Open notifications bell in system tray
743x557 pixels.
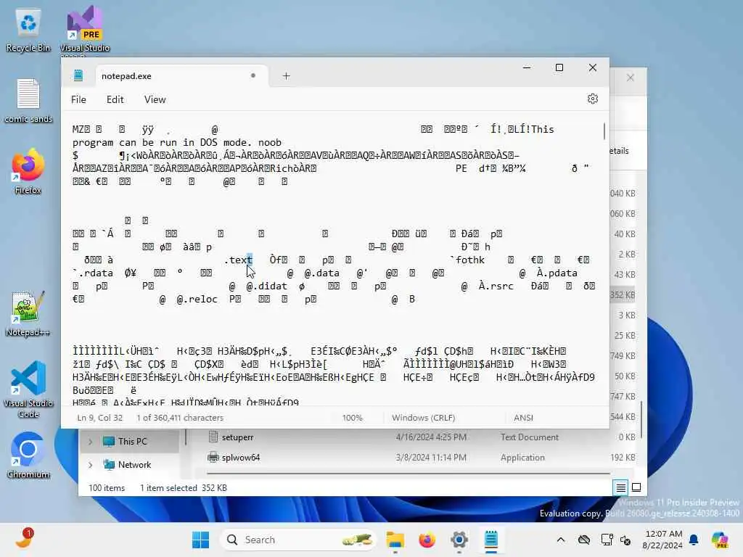(x=694, y=540)
